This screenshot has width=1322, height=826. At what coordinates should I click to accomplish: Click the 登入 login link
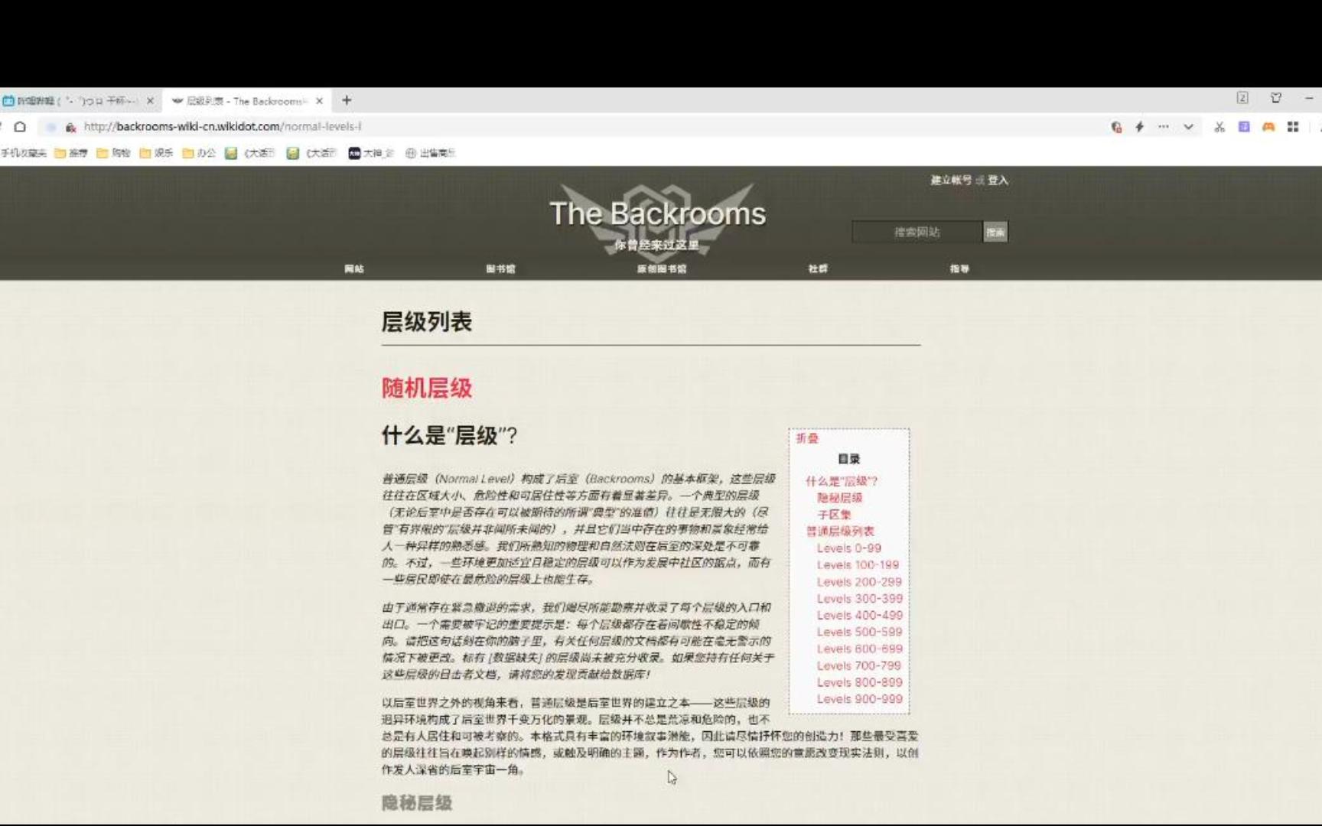(x=998, y=180)
